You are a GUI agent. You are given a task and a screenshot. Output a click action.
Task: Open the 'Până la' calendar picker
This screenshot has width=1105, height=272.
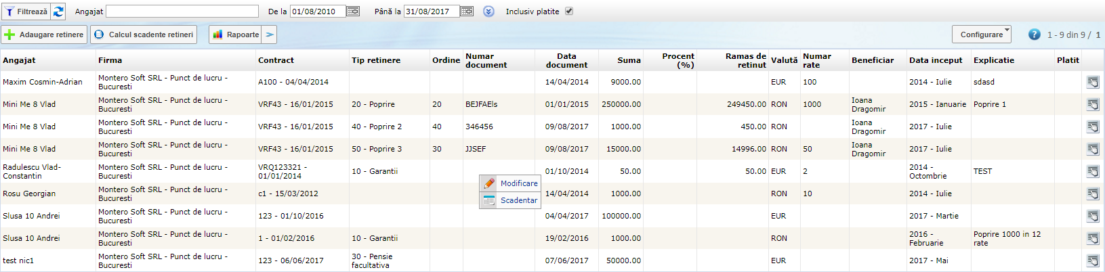pyautogui.click(x=467, y=12)
